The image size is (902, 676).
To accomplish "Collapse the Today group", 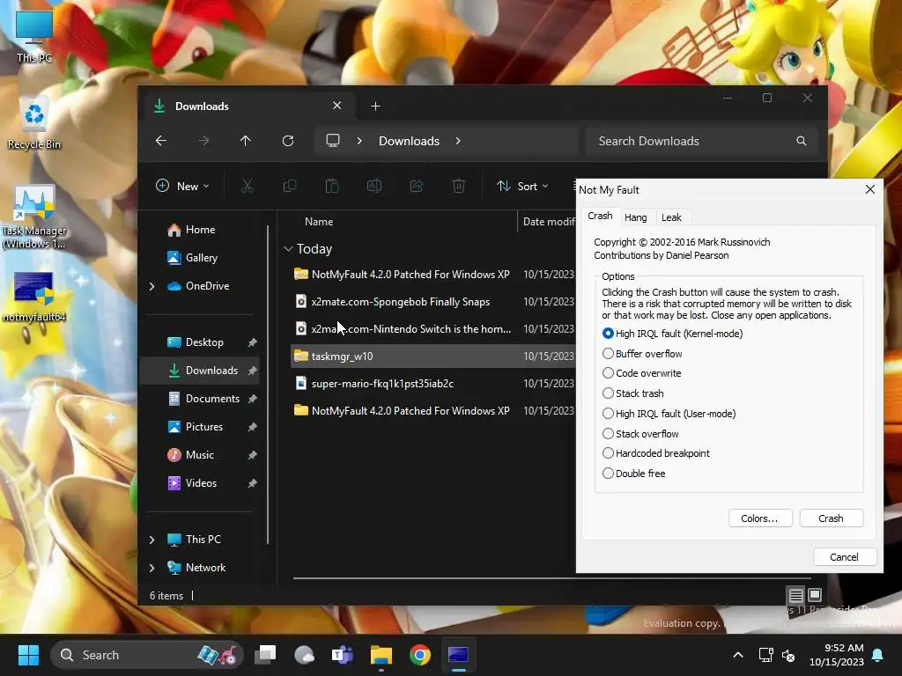I will (x=288, y=249).
